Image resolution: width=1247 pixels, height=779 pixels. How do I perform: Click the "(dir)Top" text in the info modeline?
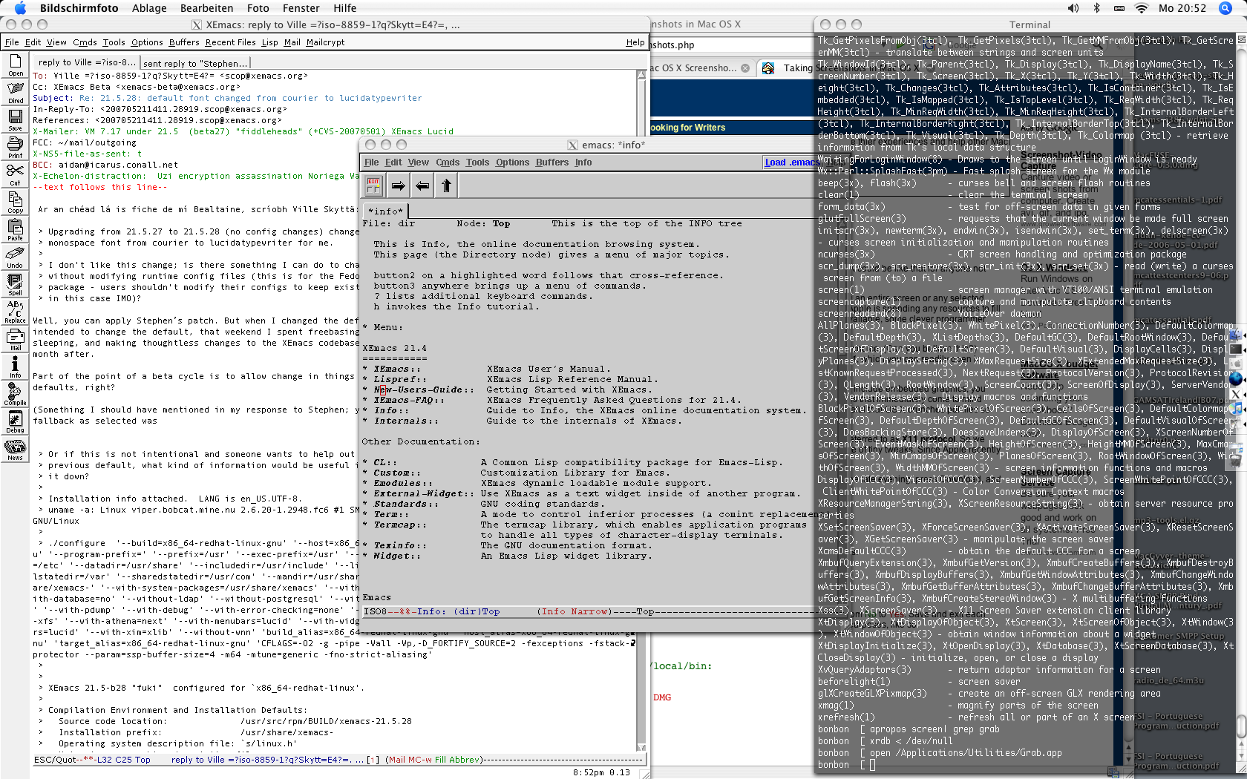477,612
